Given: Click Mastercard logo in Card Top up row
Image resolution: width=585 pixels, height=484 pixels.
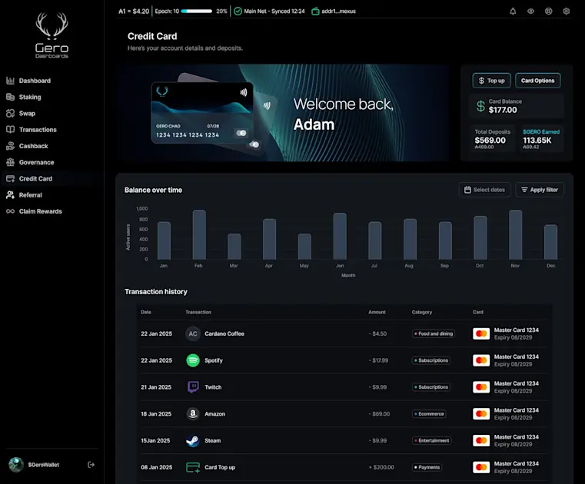Looking at the screenshot, I should pos(481,467).
